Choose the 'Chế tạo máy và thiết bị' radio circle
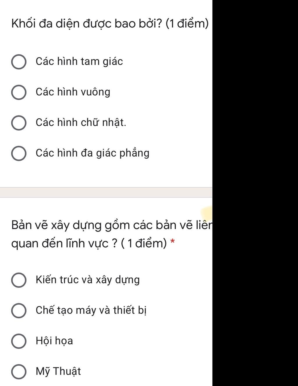This screenshot has height=386, width=298. pos(19,310)
